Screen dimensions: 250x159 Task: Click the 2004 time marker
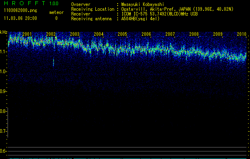tap(99, 35)
